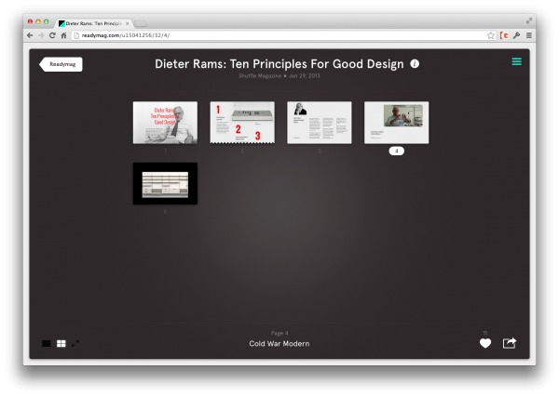Select the Dieter Rams browser tab
This screenshot has width=559, height=397.
(x=94, y=23)
